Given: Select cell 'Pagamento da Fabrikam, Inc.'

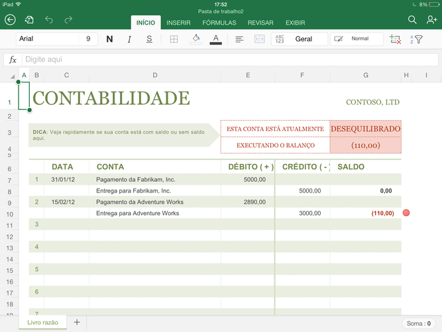Looking at the screenshot, I should (155, 179).
